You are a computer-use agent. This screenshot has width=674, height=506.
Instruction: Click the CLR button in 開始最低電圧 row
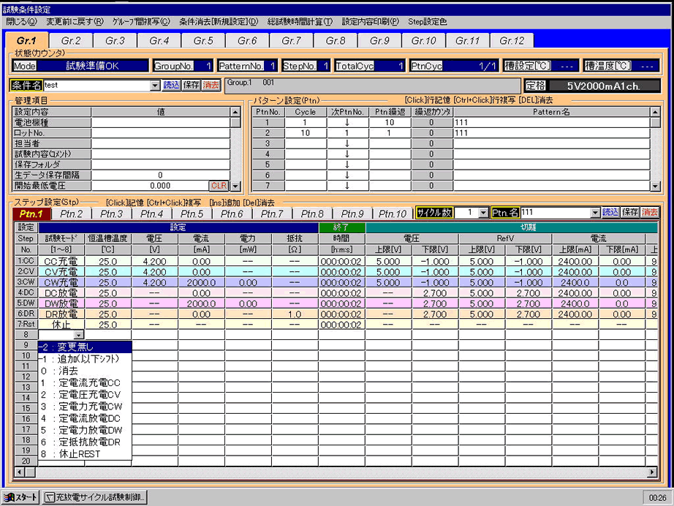click(219, 186)
